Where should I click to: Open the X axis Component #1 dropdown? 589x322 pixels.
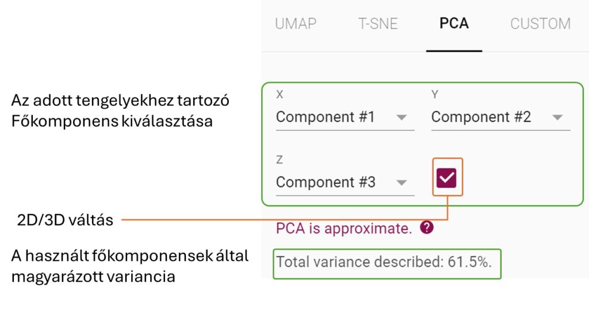click(345, 117)
